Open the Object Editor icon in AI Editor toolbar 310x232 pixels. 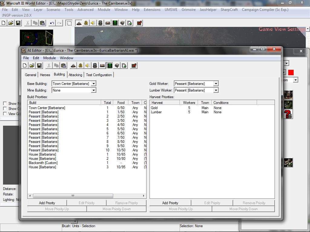click(95, 66)
